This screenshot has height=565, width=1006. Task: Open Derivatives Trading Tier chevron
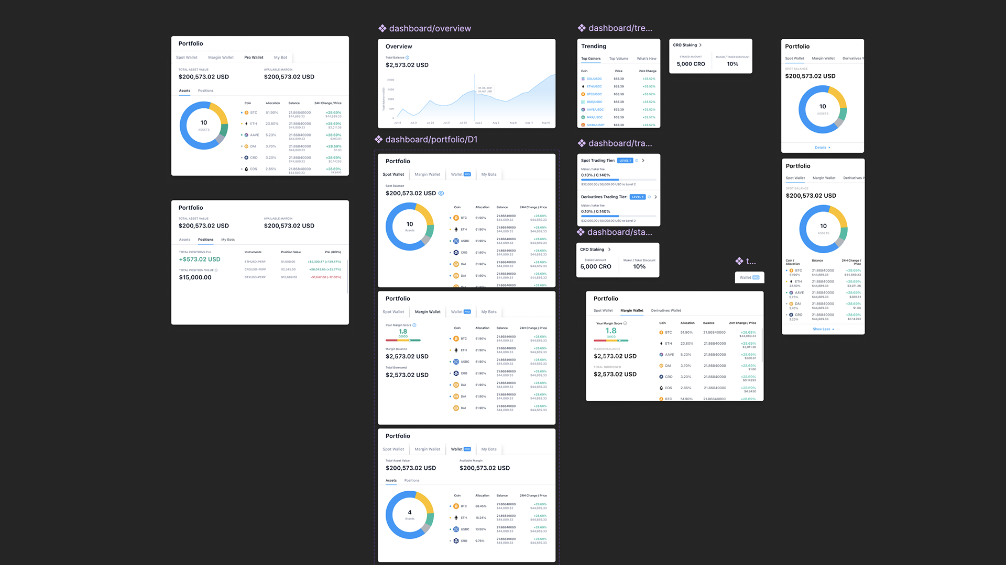(655, 197)
